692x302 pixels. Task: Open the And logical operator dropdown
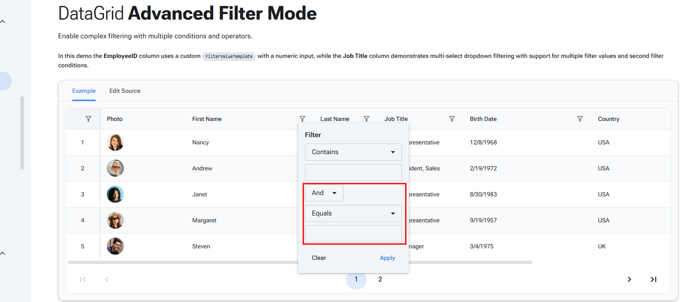pos(324,193)
